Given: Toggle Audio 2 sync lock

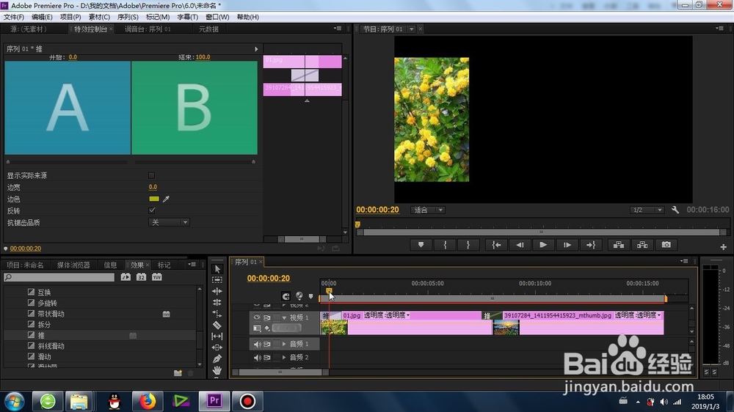Looking at the screenshot, I should click(267, 358).
